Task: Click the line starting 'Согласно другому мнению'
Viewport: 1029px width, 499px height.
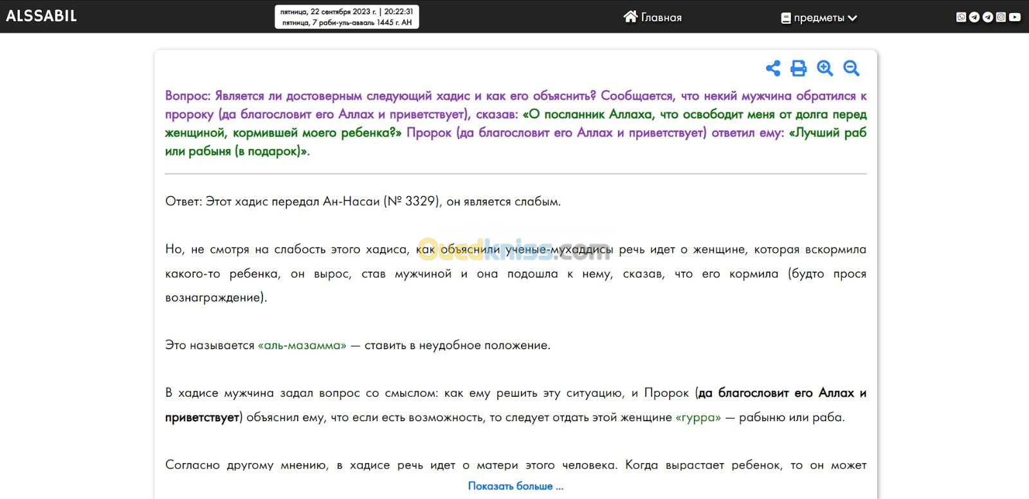Action: tap(516, 465)
